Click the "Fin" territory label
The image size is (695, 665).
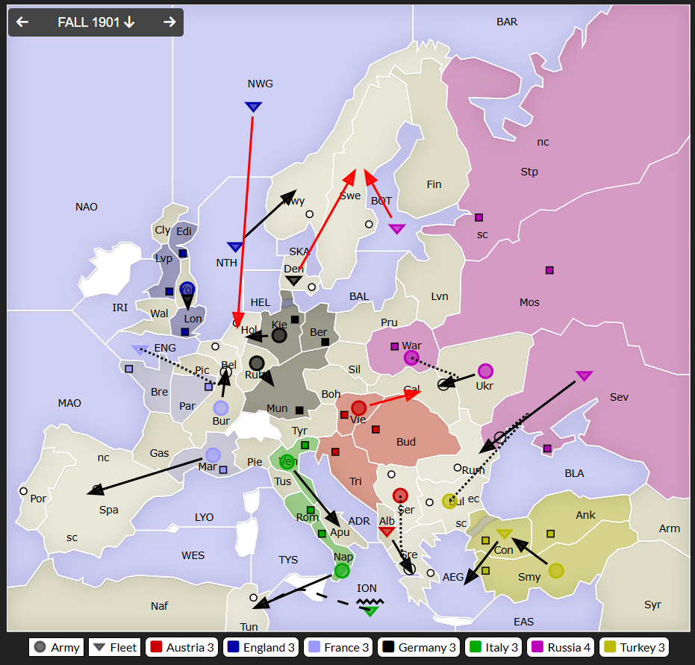click(434, 184)
